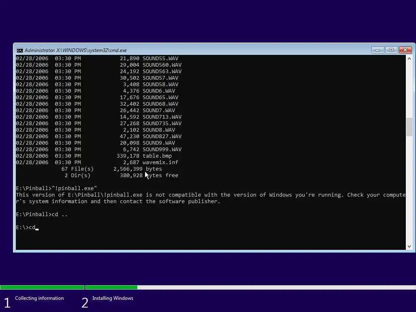The width and height of the screenshot is (416, 312).
Task: Click the SOUND560.WAV file name
Action: [162, 65]
